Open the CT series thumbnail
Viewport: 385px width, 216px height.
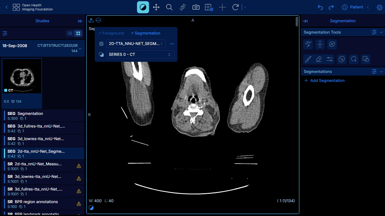[22, 76]
